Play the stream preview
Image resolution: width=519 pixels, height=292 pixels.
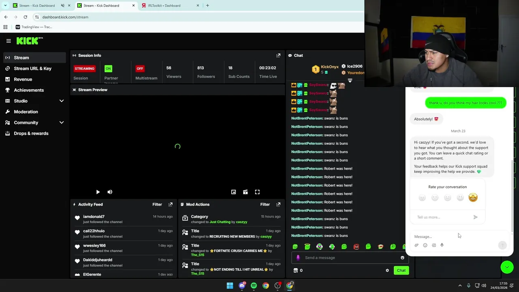tap(98, 192)
